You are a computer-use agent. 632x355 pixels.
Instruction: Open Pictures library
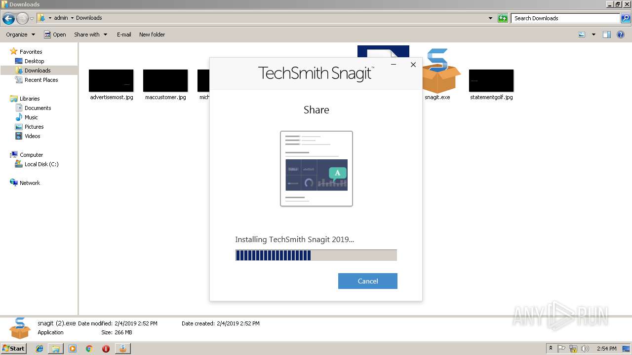[x=34, y=127]
